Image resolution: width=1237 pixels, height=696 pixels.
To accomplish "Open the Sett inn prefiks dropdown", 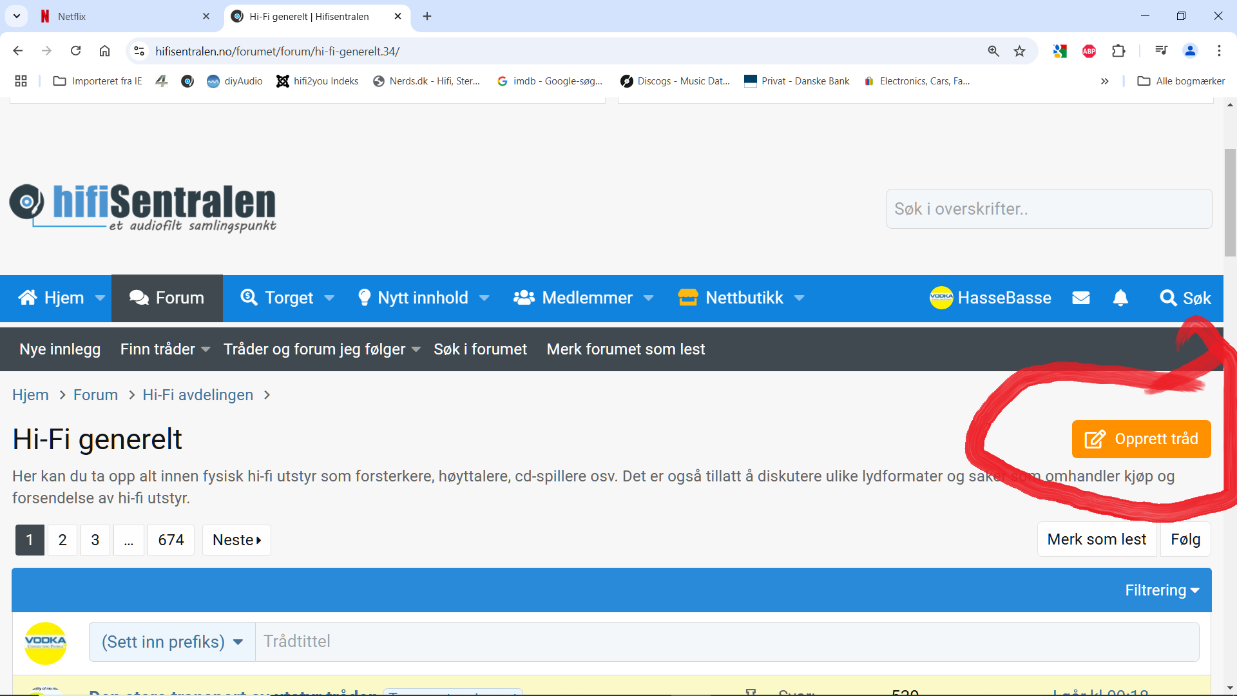I will coord(172,642).
